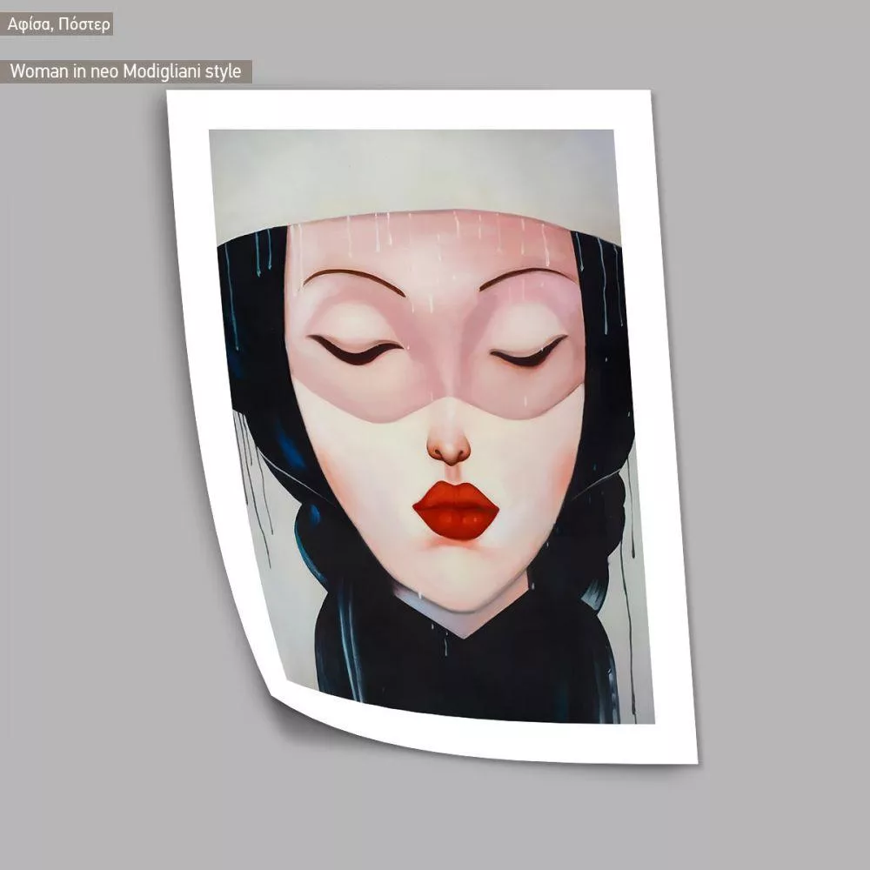Click the 'Αφίσα, Πόστερ' category label
Image resolution: width=870 pixels, height=870 pixels.
point(59,24)
